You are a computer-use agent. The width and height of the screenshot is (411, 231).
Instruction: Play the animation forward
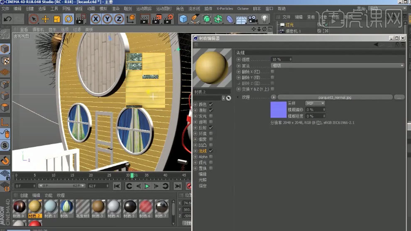[147, 186]
